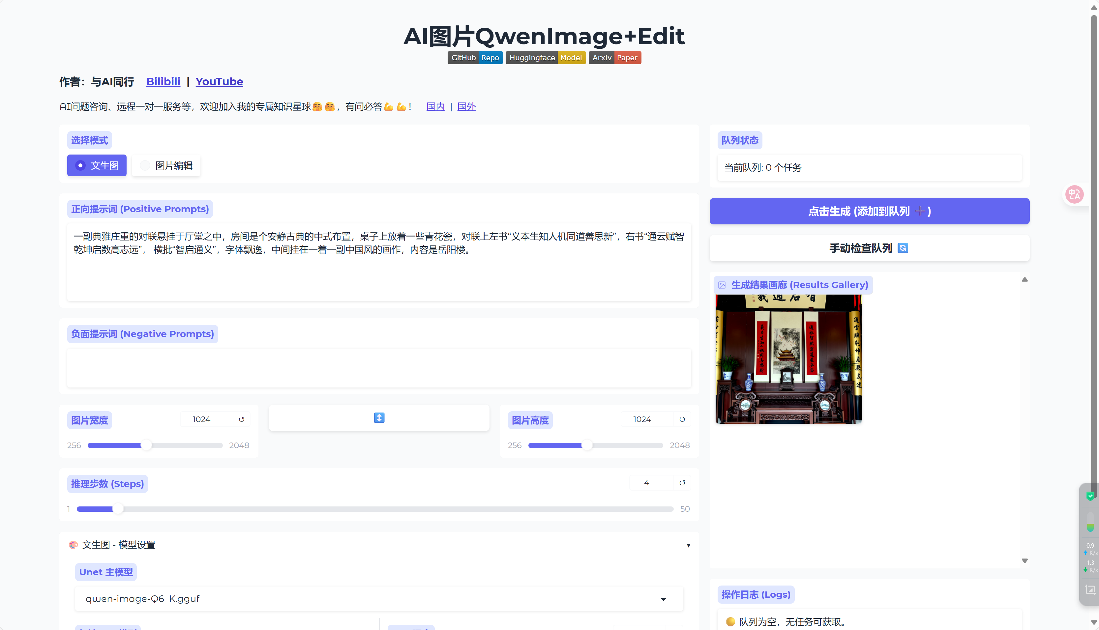The height and width of the screenshot is (630, 1099).
Task: Click the memory usage gauge icon
Action: coord(1090,522)
